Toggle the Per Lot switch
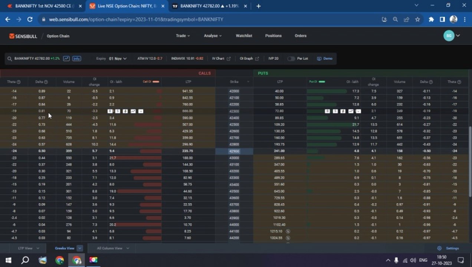 click(x=291, y=59)
